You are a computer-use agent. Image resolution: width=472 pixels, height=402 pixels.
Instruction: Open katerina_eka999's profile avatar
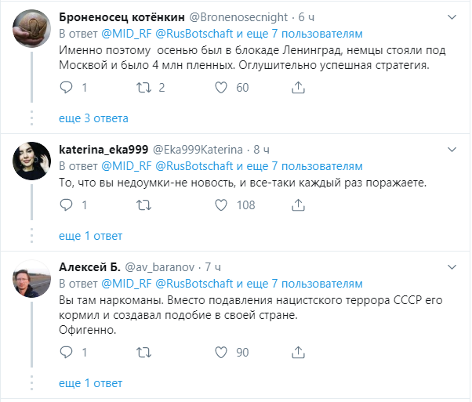(x=32, y=160)
